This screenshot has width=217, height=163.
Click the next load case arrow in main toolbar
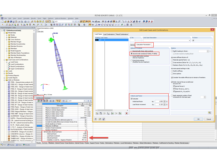(x=78, y=21)
